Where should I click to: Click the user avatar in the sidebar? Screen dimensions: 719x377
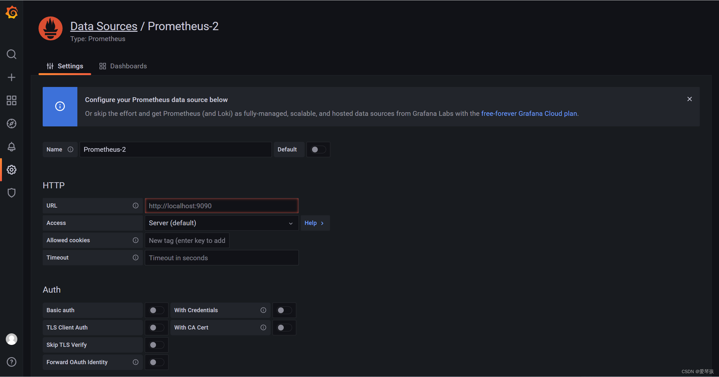(x=12, y=339)
